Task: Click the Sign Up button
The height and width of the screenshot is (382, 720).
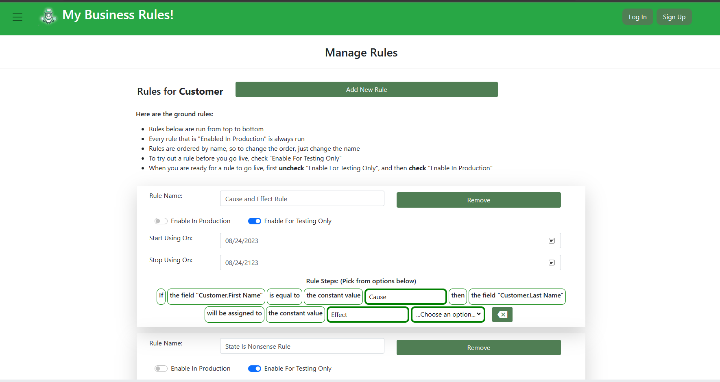Action: coord(674,17)
